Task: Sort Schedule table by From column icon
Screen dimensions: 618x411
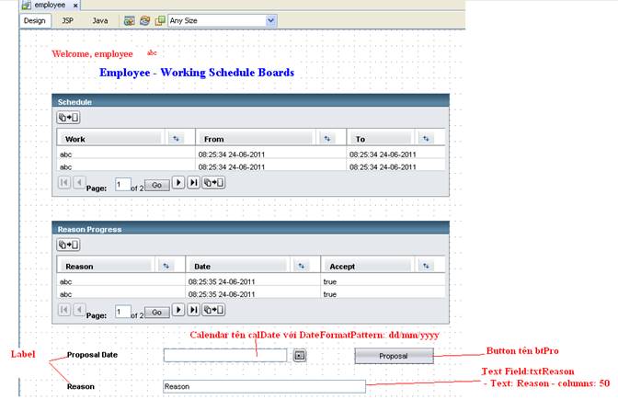Action: (326, 138)
